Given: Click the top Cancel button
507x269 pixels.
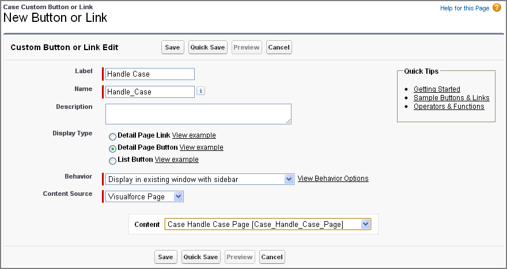Looking at the screenshot, I should tap(279, 47).
